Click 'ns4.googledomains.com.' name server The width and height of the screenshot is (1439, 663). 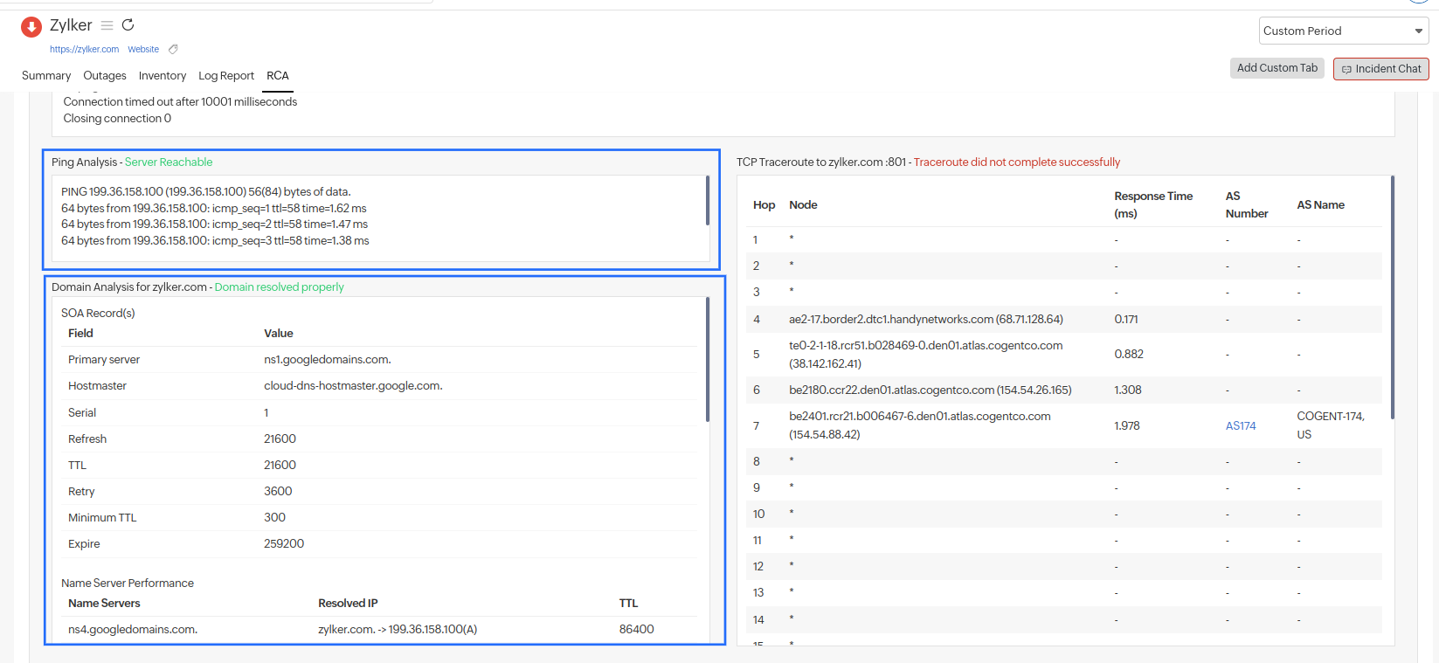133,630
